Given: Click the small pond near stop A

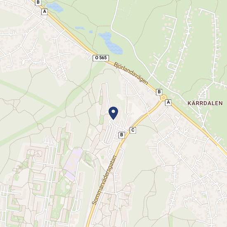Looking at the screenshot, I should [55, 7].
